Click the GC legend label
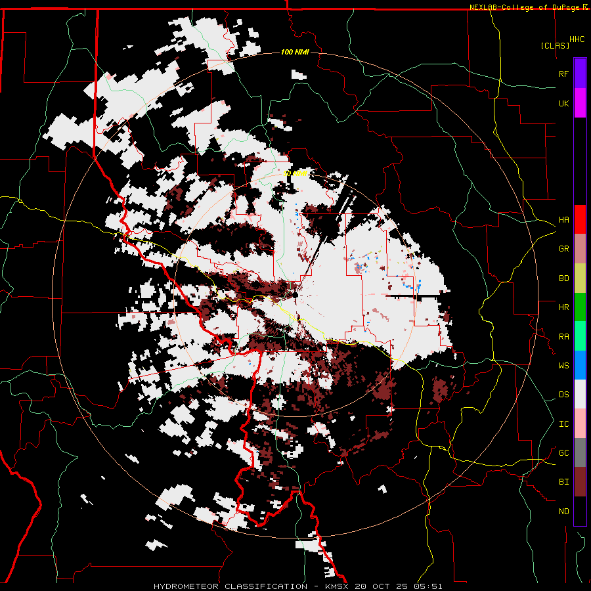Viewport: 591px width, 591px height. coord(563,453)
